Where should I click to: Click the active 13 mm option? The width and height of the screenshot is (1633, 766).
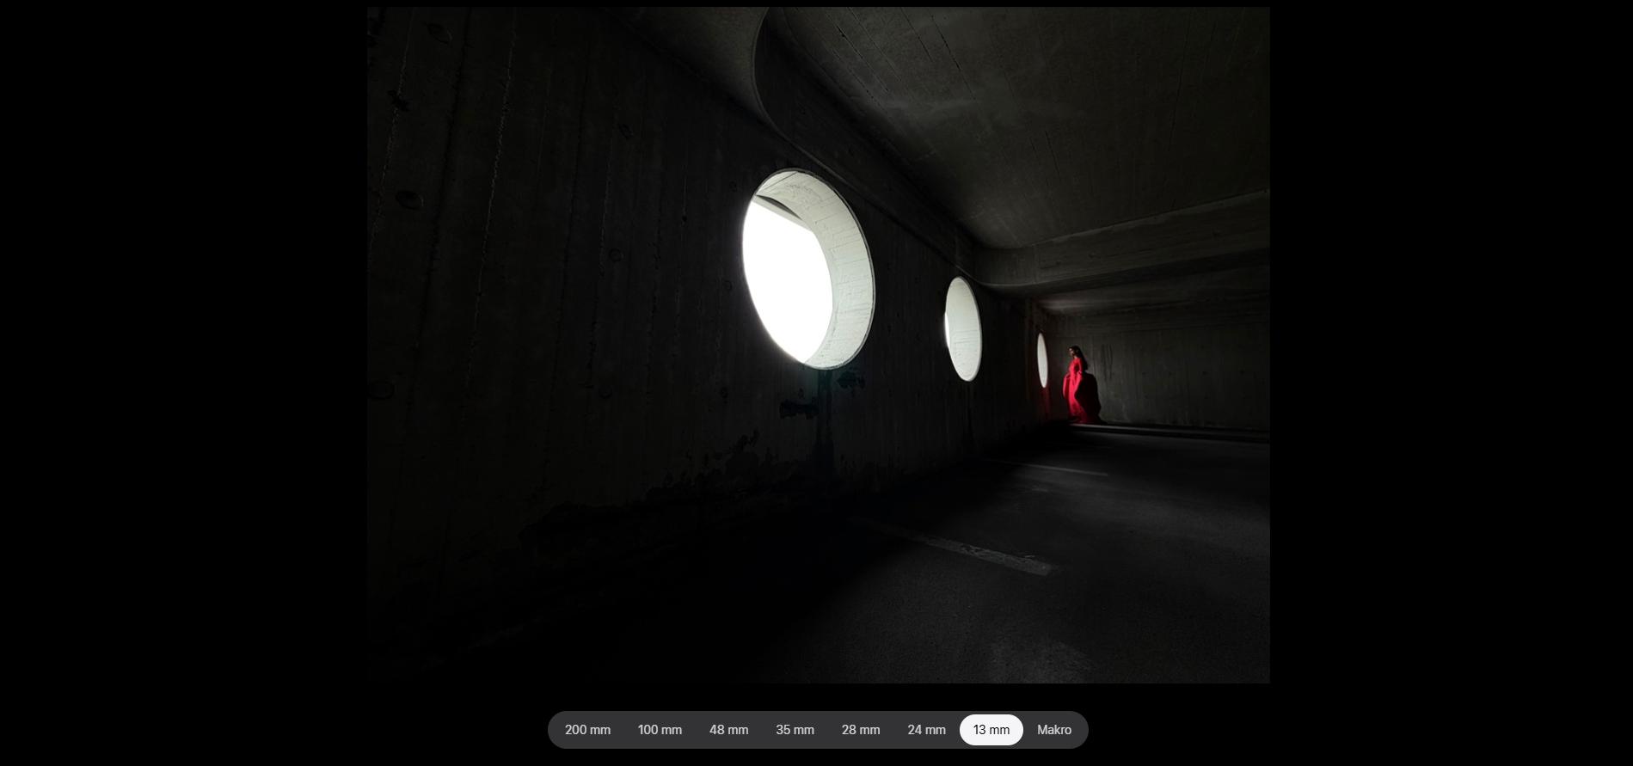[x=991, y=730]
